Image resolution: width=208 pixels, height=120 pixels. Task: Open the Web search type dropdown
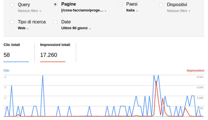(x=23, y=28)
